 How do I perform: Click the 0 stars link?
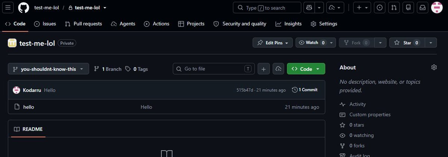click(x=352, y=125)
